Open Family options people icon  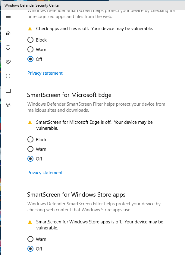[x=8, y=105]
